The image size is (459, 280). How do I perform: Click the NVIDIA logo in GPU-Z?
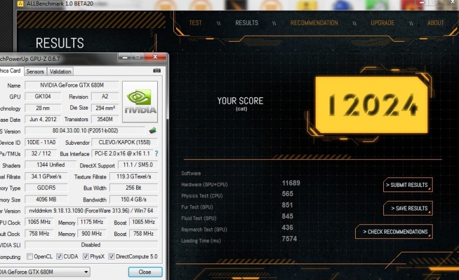coord(140,101)
